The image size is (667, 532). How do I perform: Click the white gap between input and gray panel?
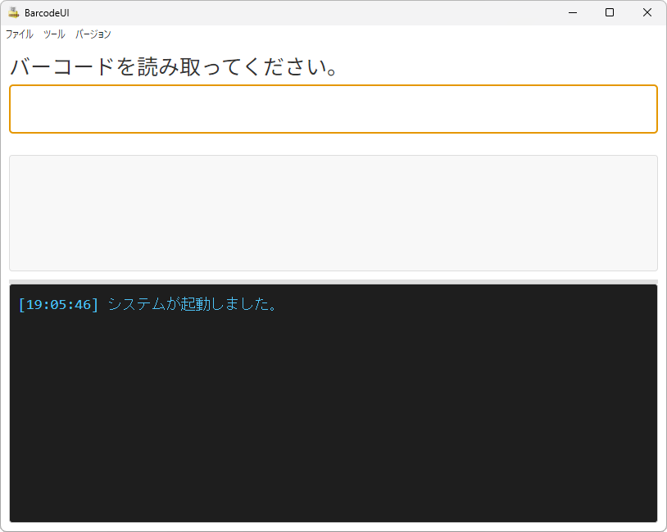point(333,144)
